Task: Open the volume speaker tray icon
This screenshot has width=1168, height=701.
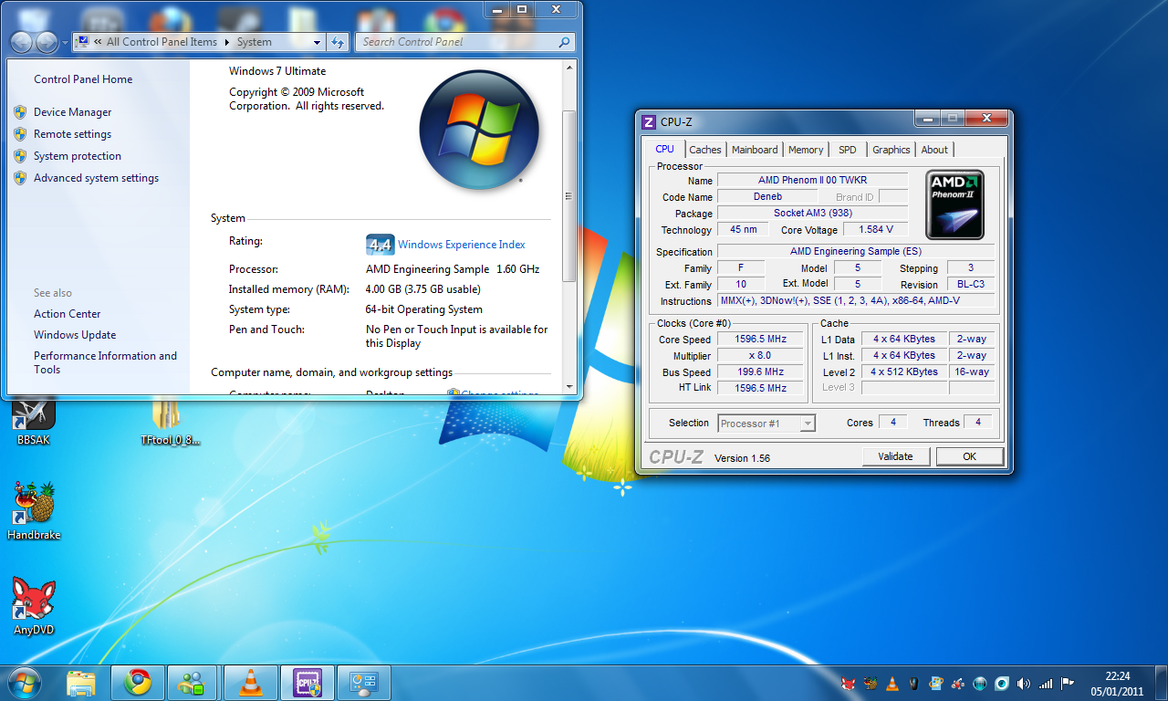Action: point(1024,683)
